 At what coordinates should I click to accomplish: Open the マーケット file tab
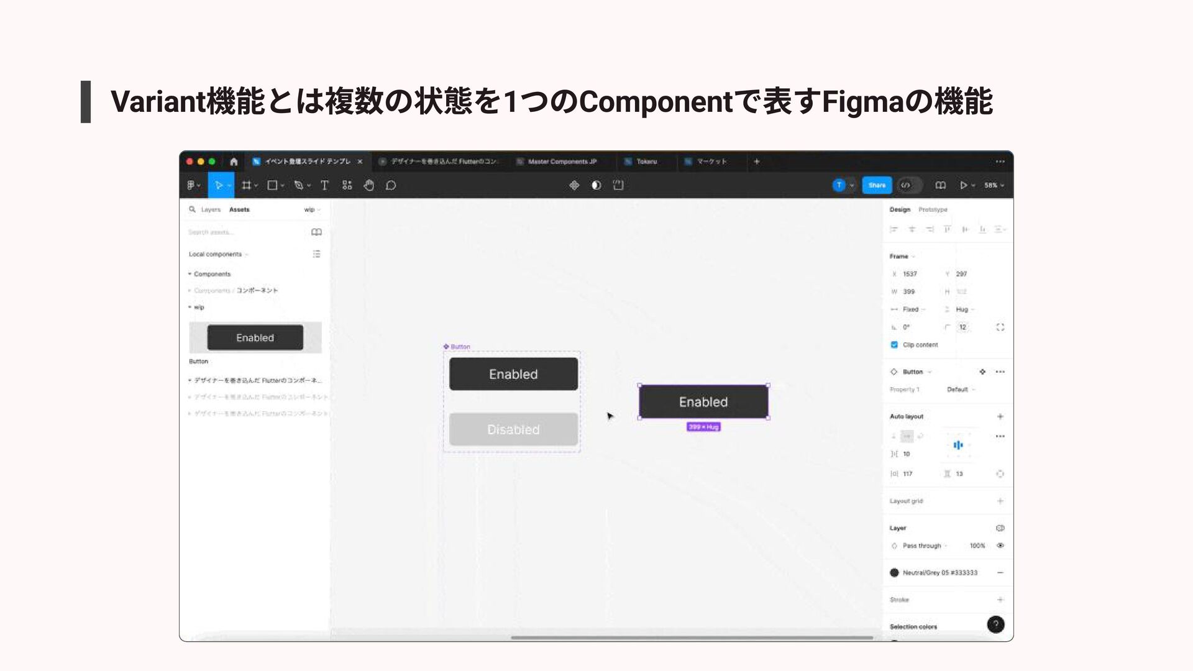[x=711, y=162]
